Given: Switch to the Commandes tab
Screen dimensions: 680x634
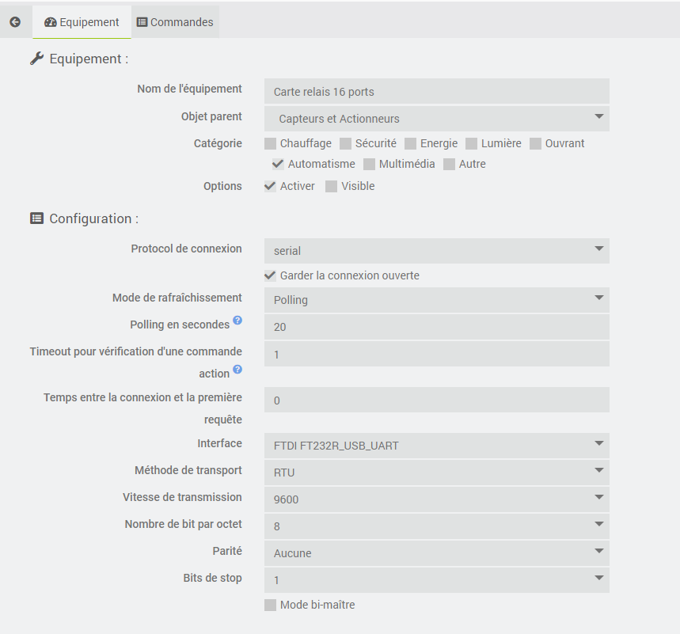Looking at the screenshot, I should pos(175,22).
